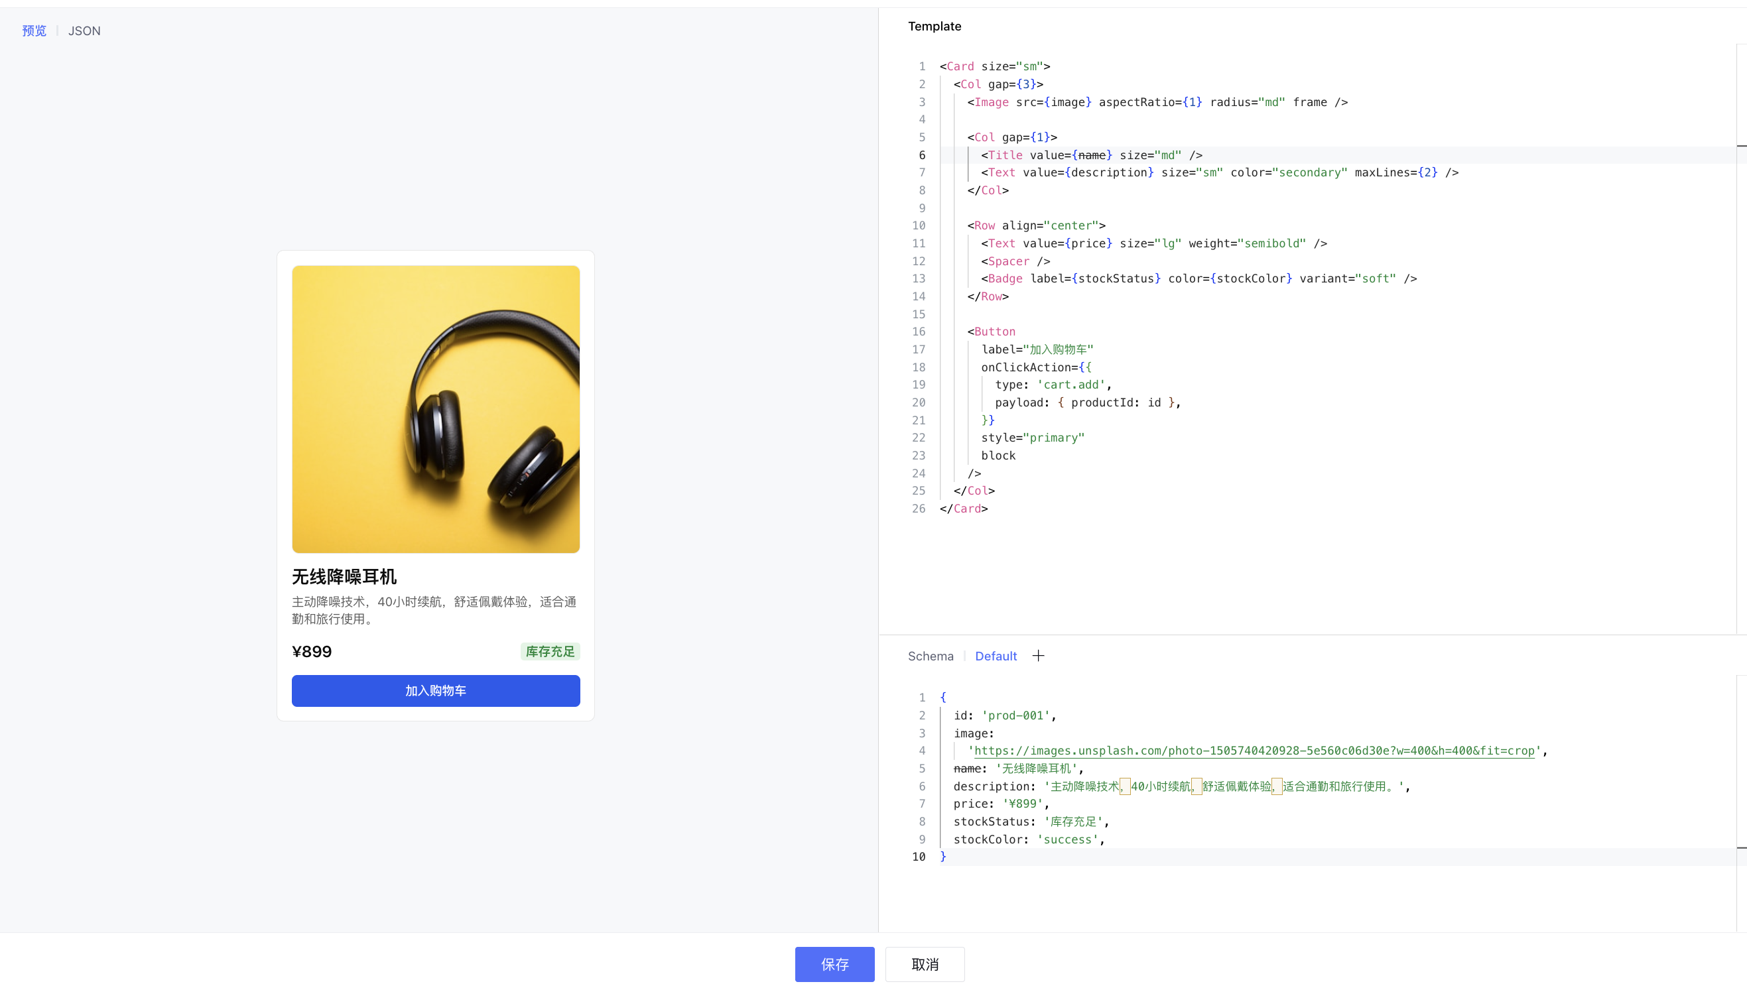Image resolution: width=1747 pixels, height=988 pixels.
Task: Open the Schema tab
Action: 930,656
